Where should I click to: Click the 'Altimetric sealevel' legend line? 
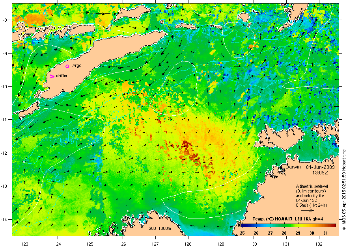tap(312, 186)
